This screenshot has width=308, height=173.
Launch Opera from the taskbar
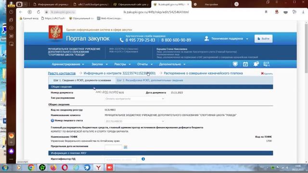pyautogui.click(x=64, y=168)
